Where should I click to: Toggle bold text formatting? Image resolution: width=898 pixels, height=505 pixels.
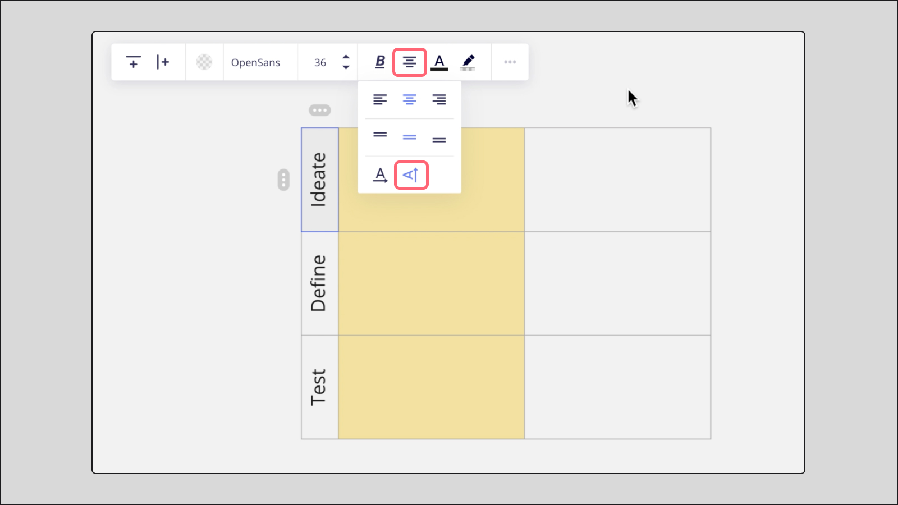coord(380,62)
